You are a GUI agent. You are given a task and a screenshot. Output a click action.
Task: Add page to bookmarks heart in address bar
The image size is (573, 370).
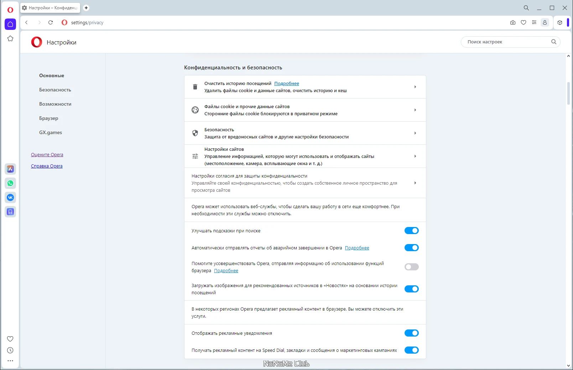pos(523,22)
